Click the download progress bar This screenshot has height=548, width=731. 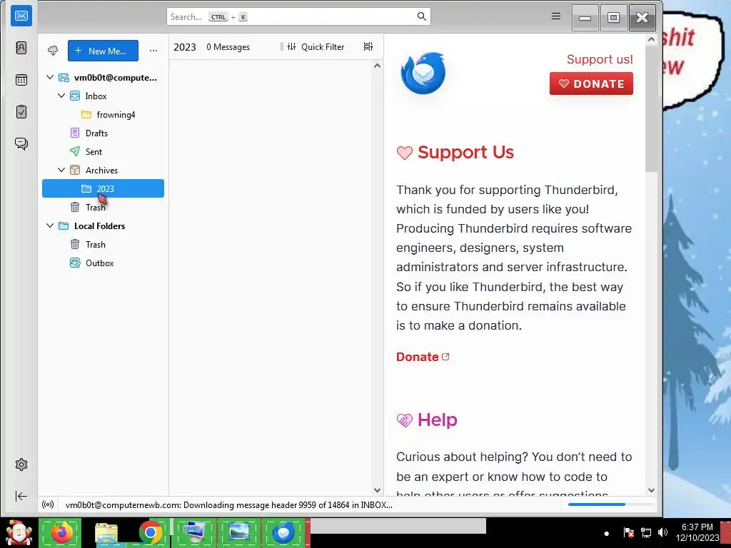point(611,504)
